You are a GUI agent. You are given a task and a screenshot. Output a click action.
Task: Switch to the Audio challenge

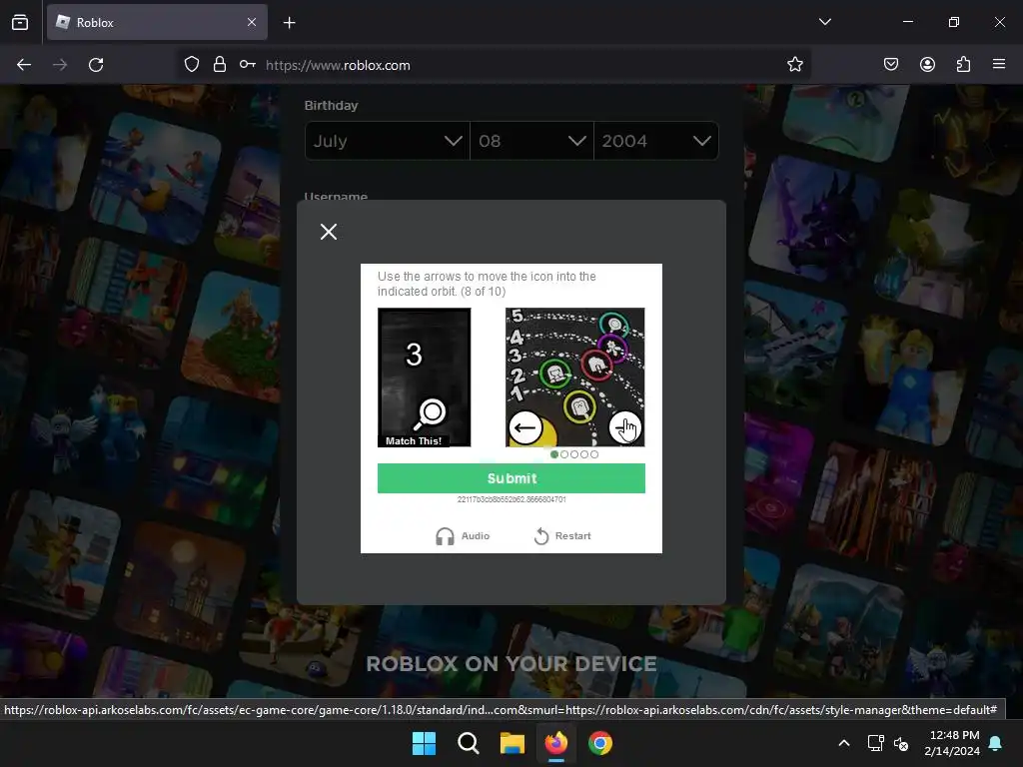point(463,536)
